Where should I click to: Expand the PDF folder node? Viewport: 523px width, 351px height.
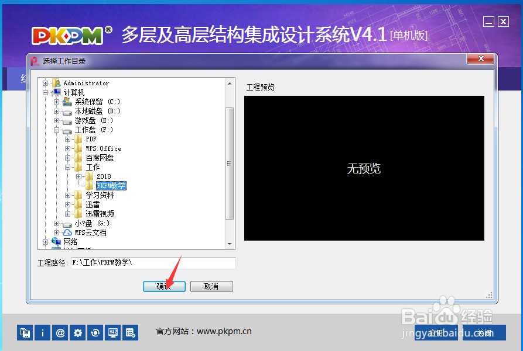click(67, 139)
